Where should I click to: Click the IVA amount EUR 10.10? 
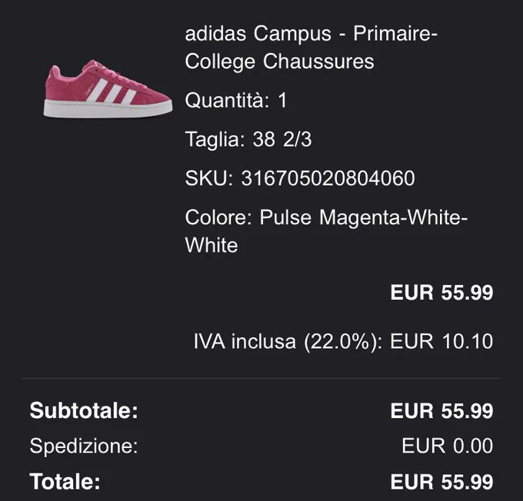pyautogui.click(x=441, y=341)
